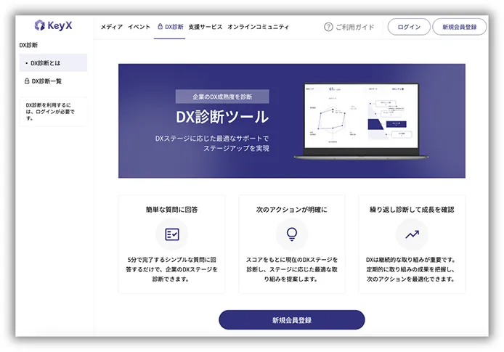
Task: Click the login-required notice in the sidebar
Action: [x=53, y=112]
